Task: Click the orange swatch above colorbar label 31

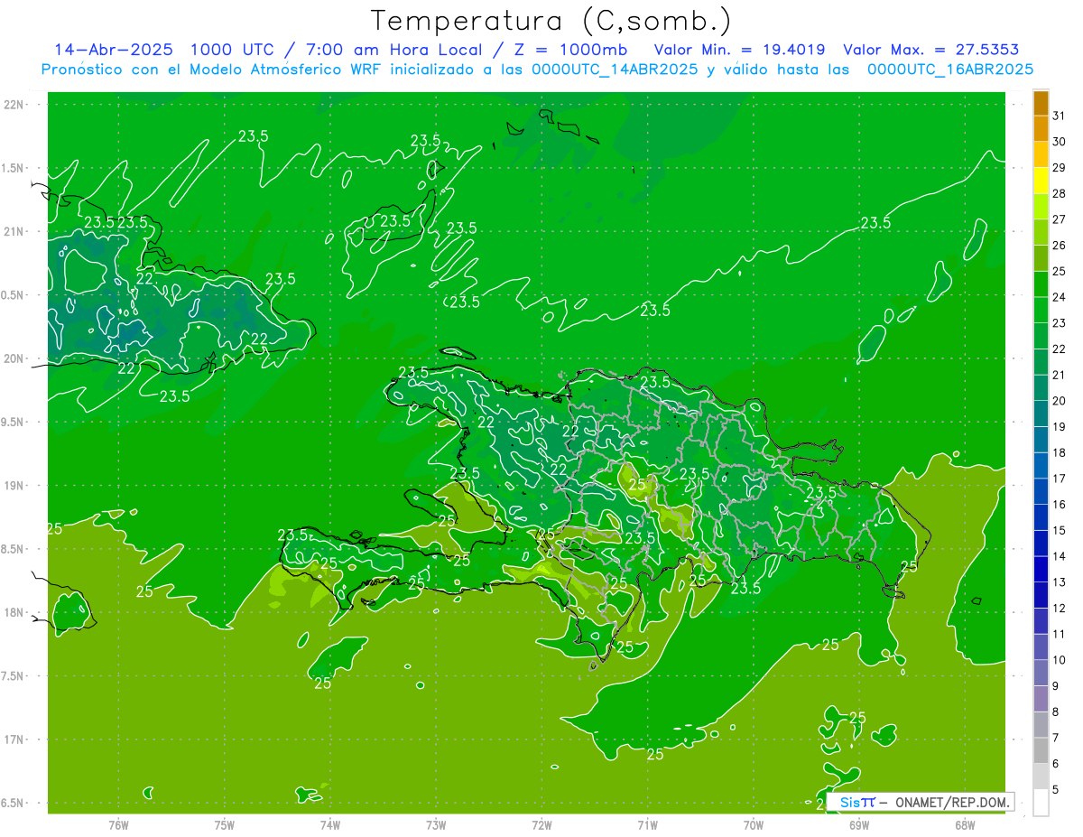Action: pyautogui.click(x=1041, y=104)
